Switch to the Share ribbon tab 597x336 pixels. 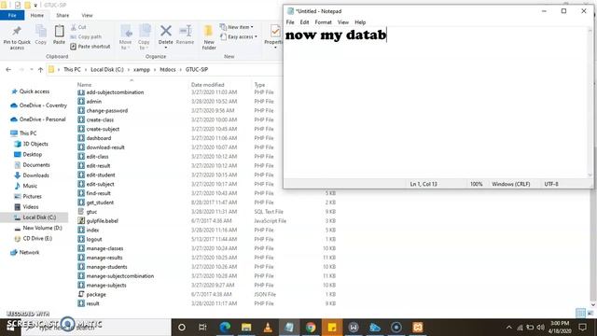click(62, 15)
